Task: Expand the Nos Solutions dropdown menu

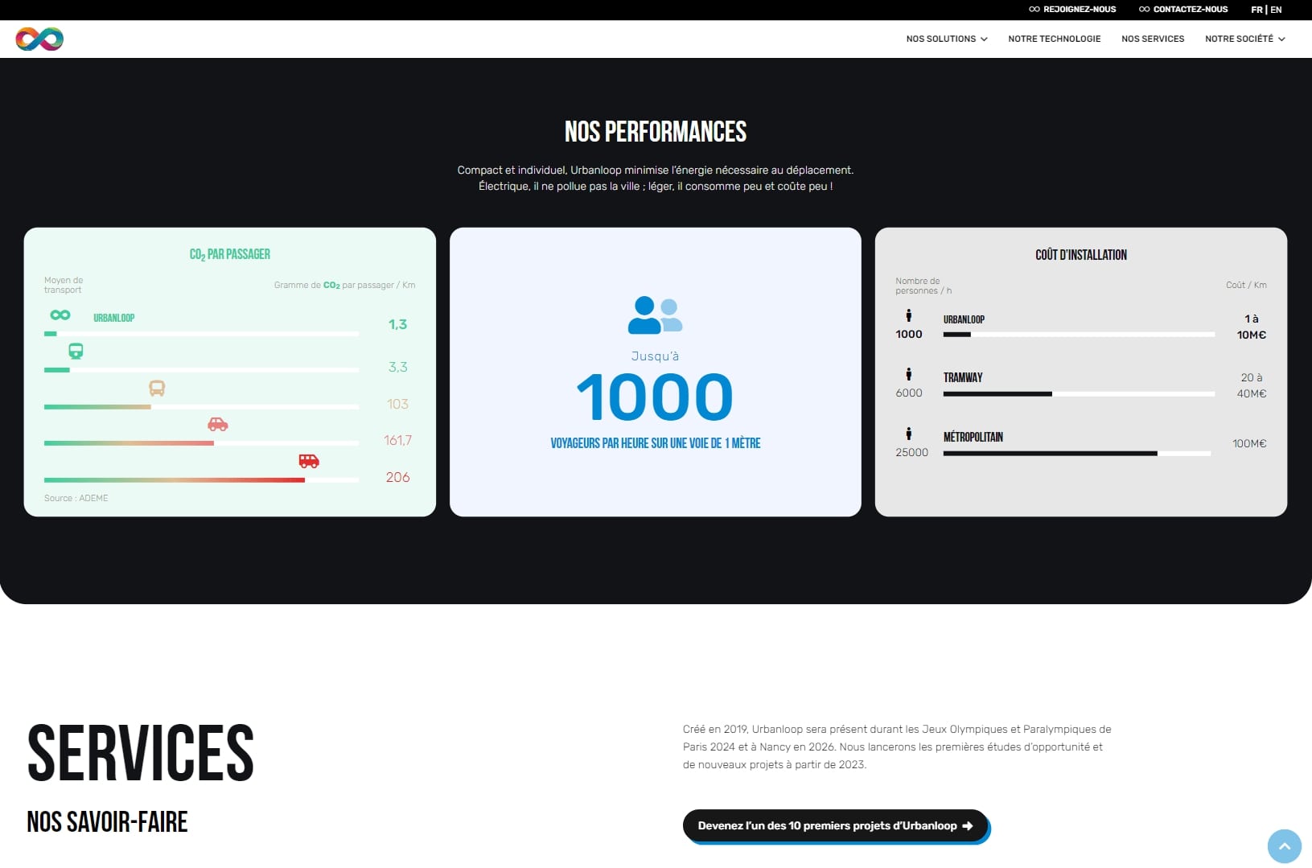Action: 946,39
